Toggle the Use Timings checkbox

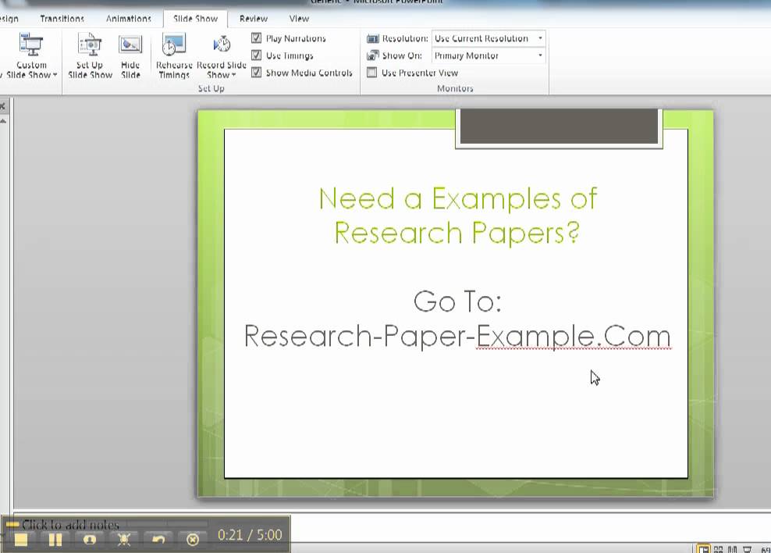[256, 55]
